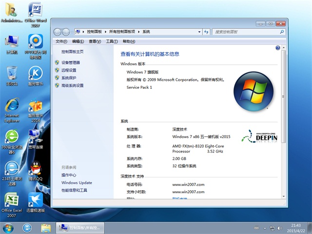The image size is (312, 234).
Task: Click the scrollbar down arrow
Action: [x=283, y=196]
